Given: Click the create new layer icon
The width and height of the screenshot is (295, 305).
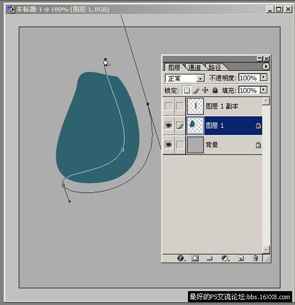Looking at the screenshot, I should (x=241, y=258).
